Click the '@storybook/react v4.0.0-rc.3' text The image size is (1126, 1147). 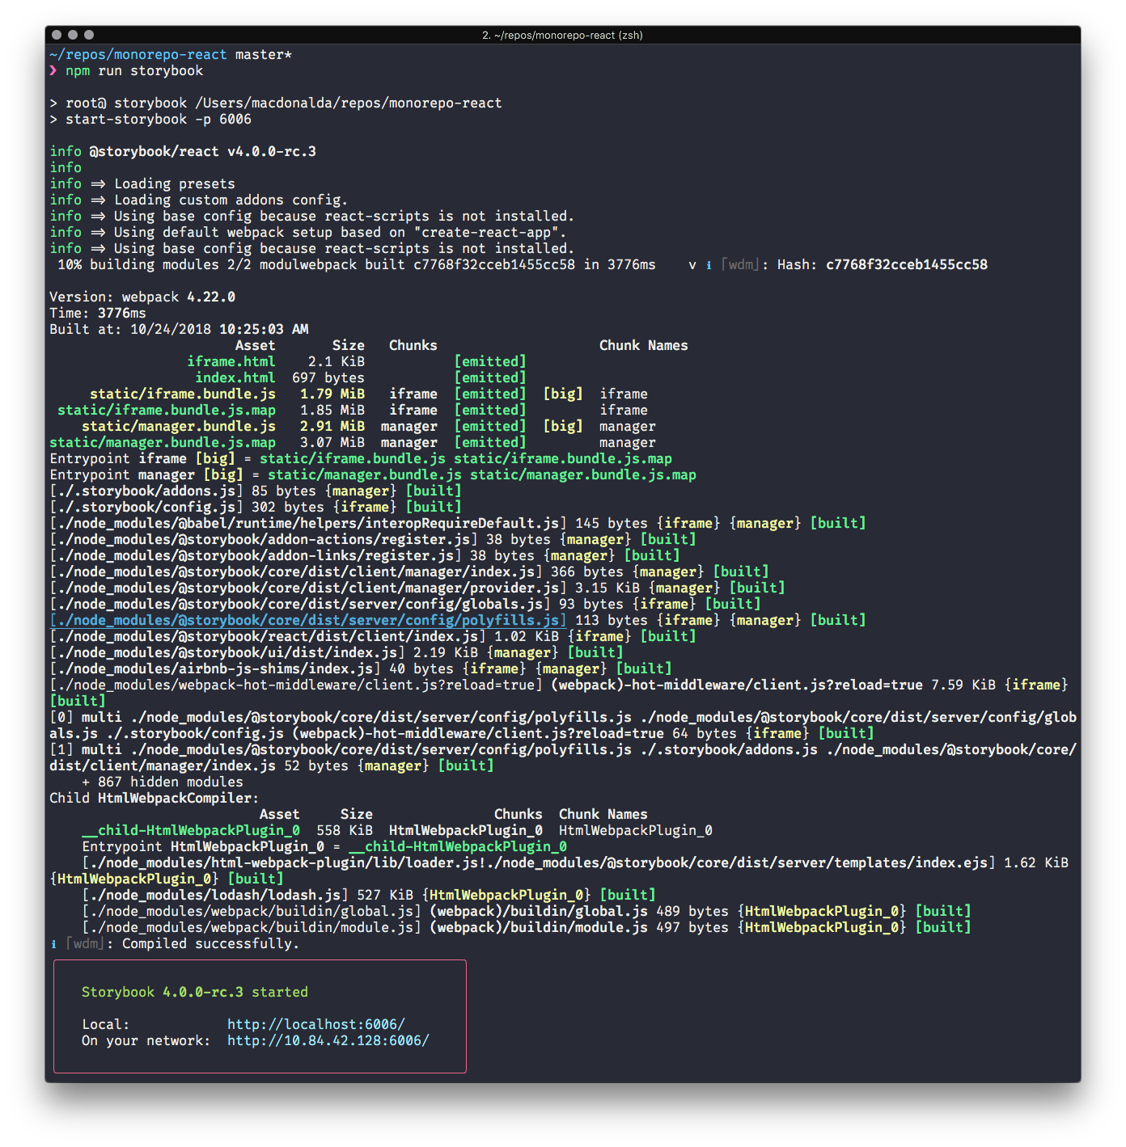click(203, 151)
